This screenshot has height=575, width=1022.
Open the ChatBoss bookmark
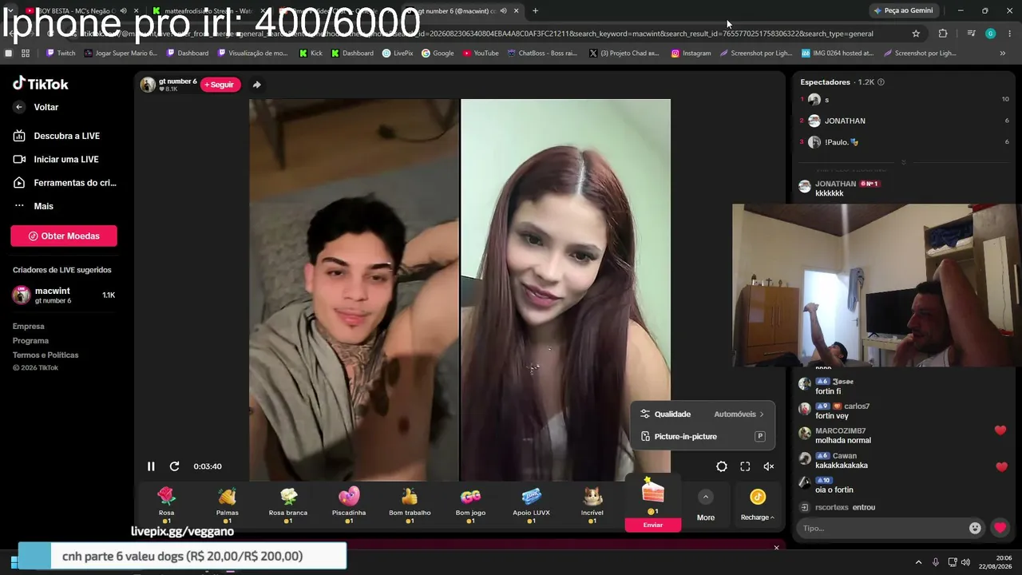point(542,54)
